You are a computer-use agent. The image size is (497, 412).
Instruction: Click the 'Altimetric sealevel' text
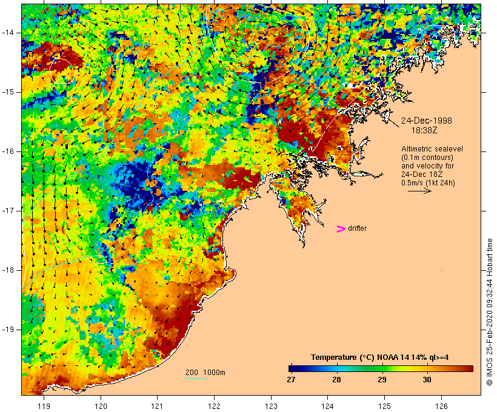point(432,149)
